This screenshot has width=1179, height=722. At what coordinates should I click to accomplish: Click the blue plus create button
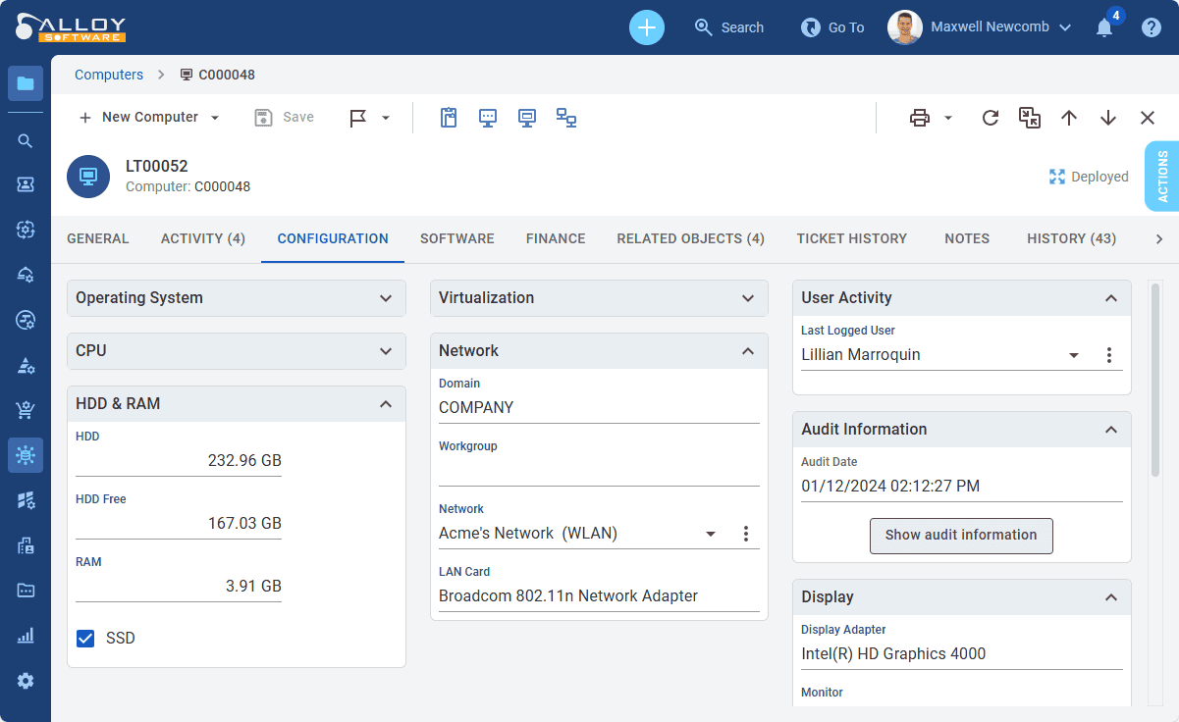point(647,27)
